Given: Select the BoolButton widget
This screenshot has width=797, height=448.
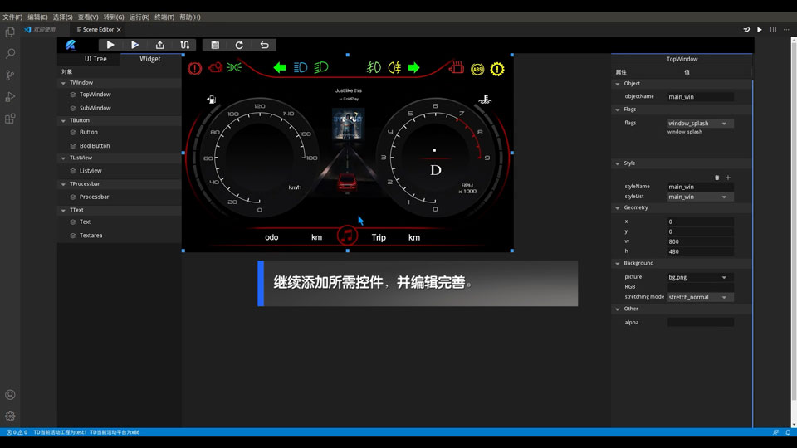Looking at the screenshot, I should tap(94, 146).
